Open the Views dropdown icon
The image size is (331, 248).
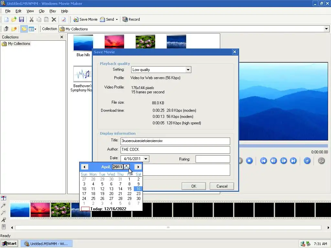point(32,29)
